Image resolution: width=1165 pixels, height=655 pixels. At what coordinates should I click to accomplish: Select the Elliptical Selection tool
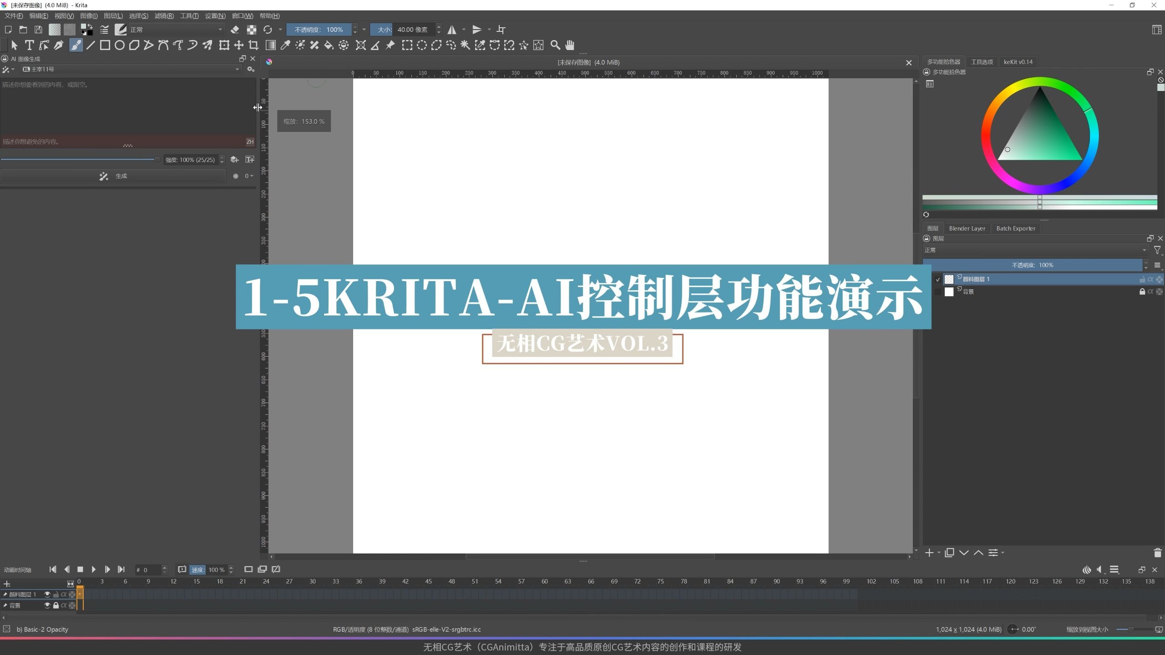pyautogui.click(x=422, y=45)
